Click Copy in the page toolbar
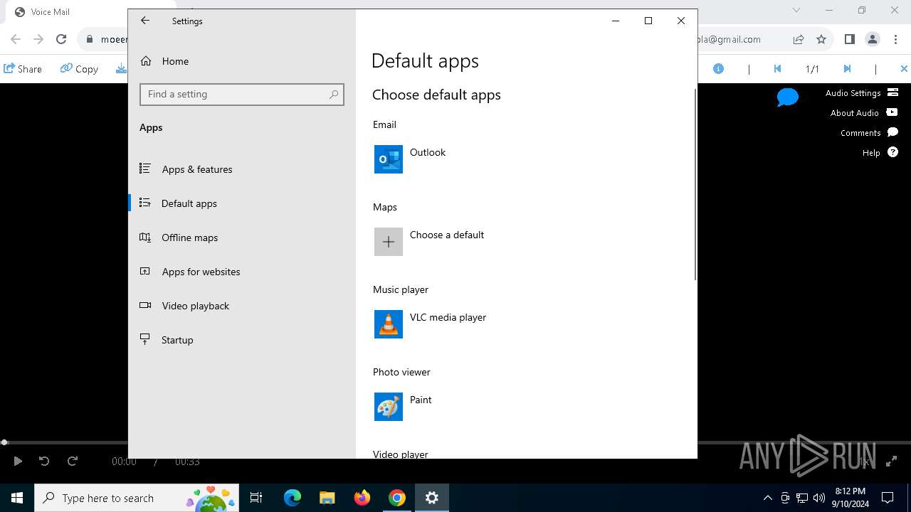Viewport: 911px width, 512px height. pyautogui.click(x=79, y=69)
